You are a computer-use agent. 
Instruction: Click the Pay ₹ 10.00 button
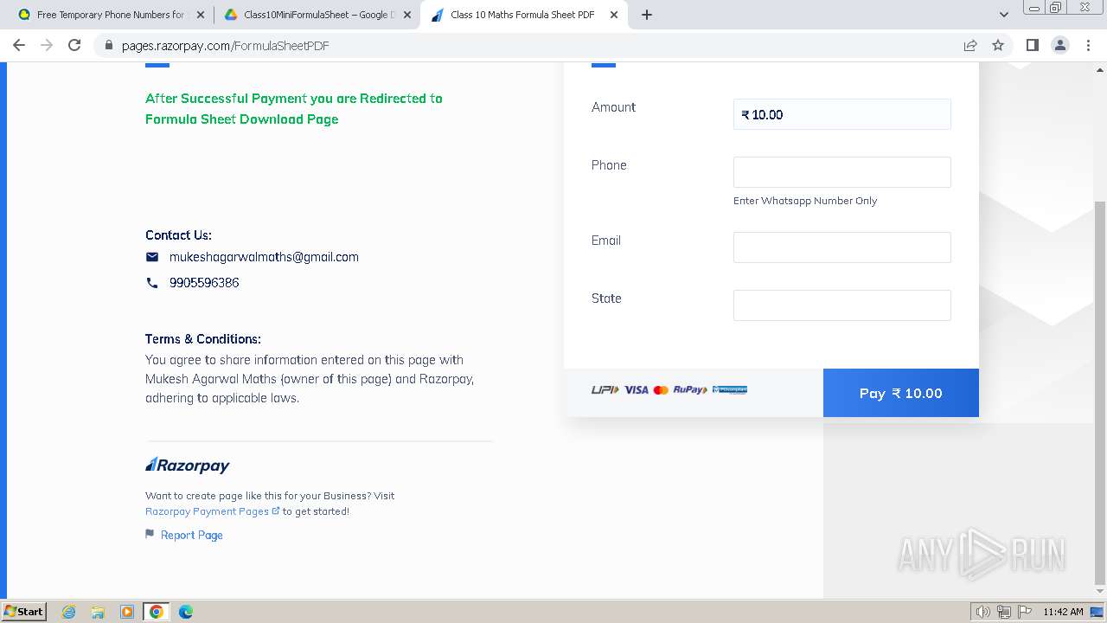point(901,393)
